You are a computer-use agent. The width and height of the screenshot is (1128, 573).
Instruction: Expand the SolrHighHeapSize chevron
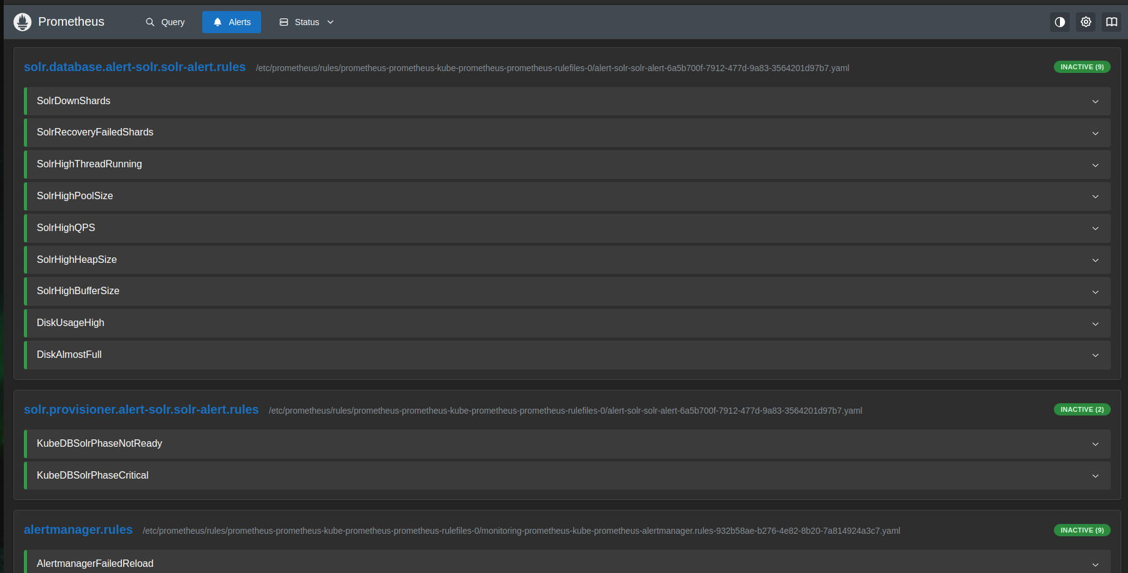click(x=1096, y=260)
